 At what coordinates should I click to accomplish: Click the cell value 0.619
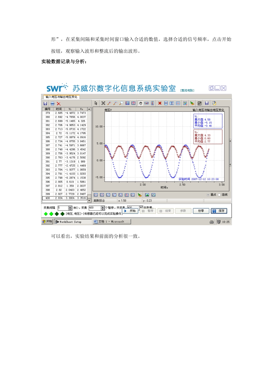click(x=70, y=182)
